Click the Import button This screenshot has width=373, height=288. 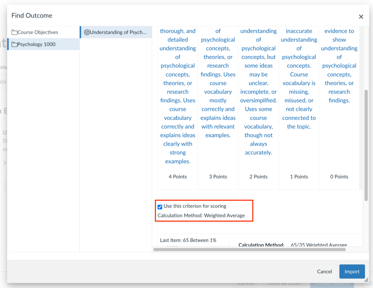click(352, 271)
